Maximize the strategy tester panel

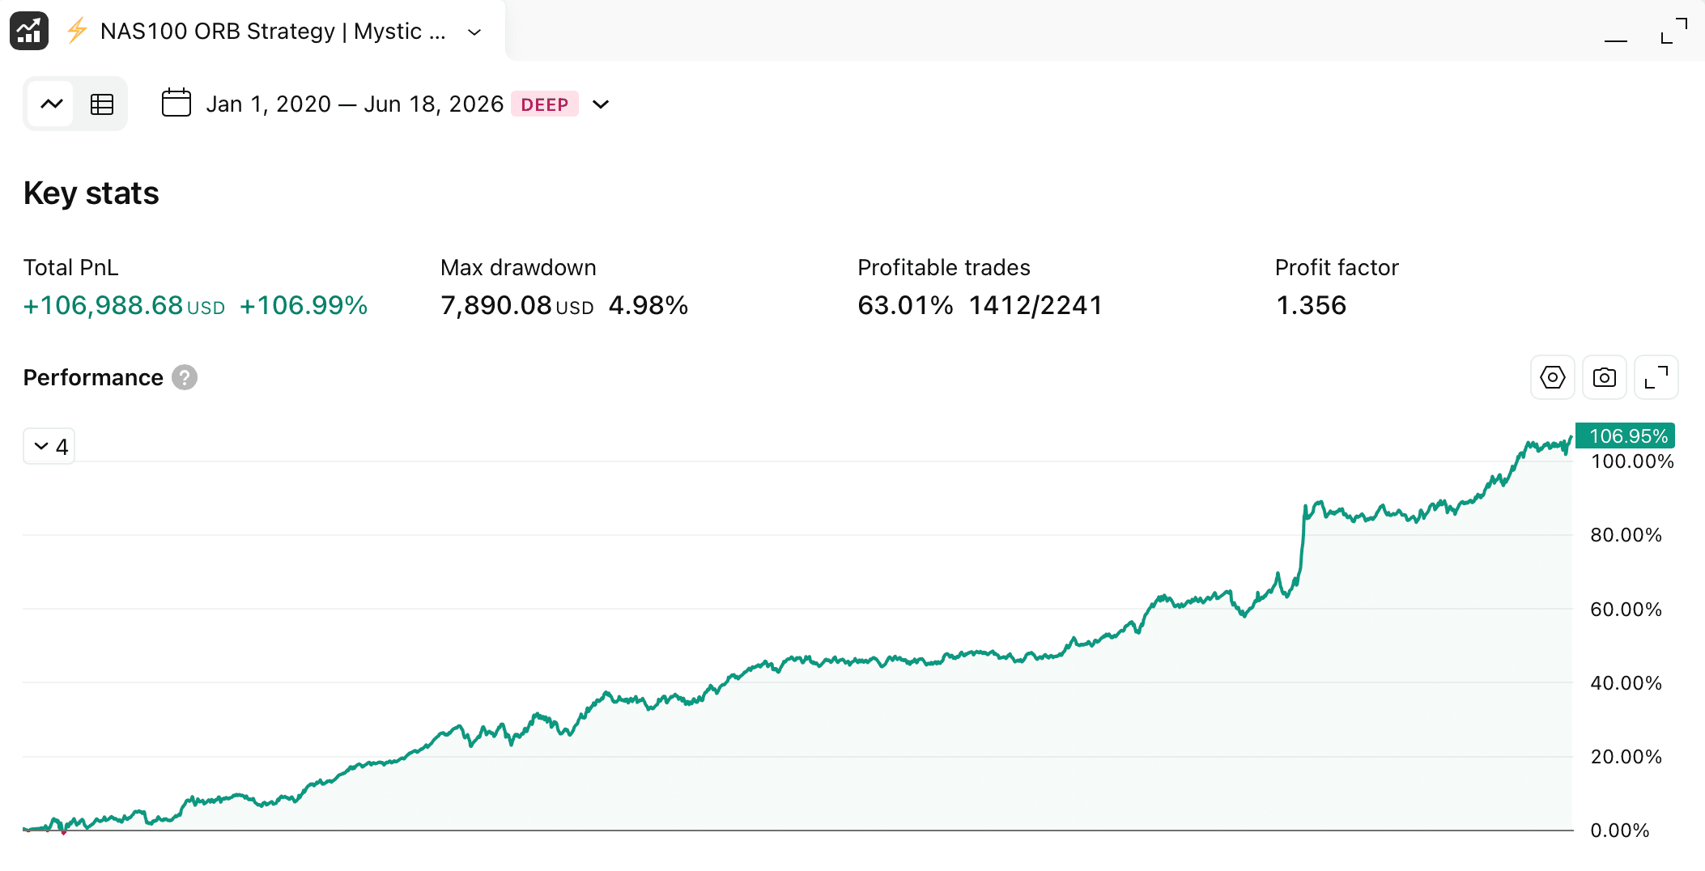(1674, 31)
